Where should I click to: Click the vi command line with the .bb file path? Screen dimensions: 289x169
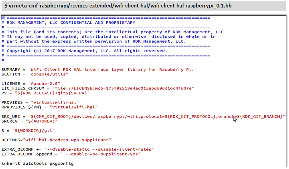click(x=118, y=6)
